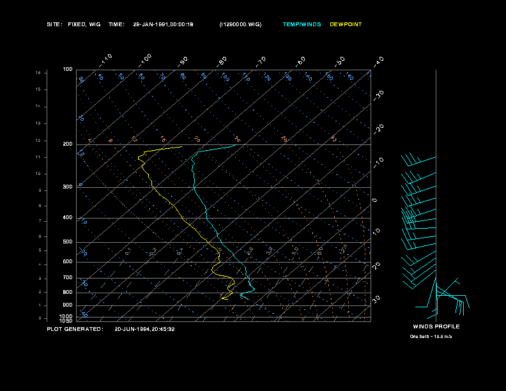Click the -90 temperature axis label

coord(183,62)
